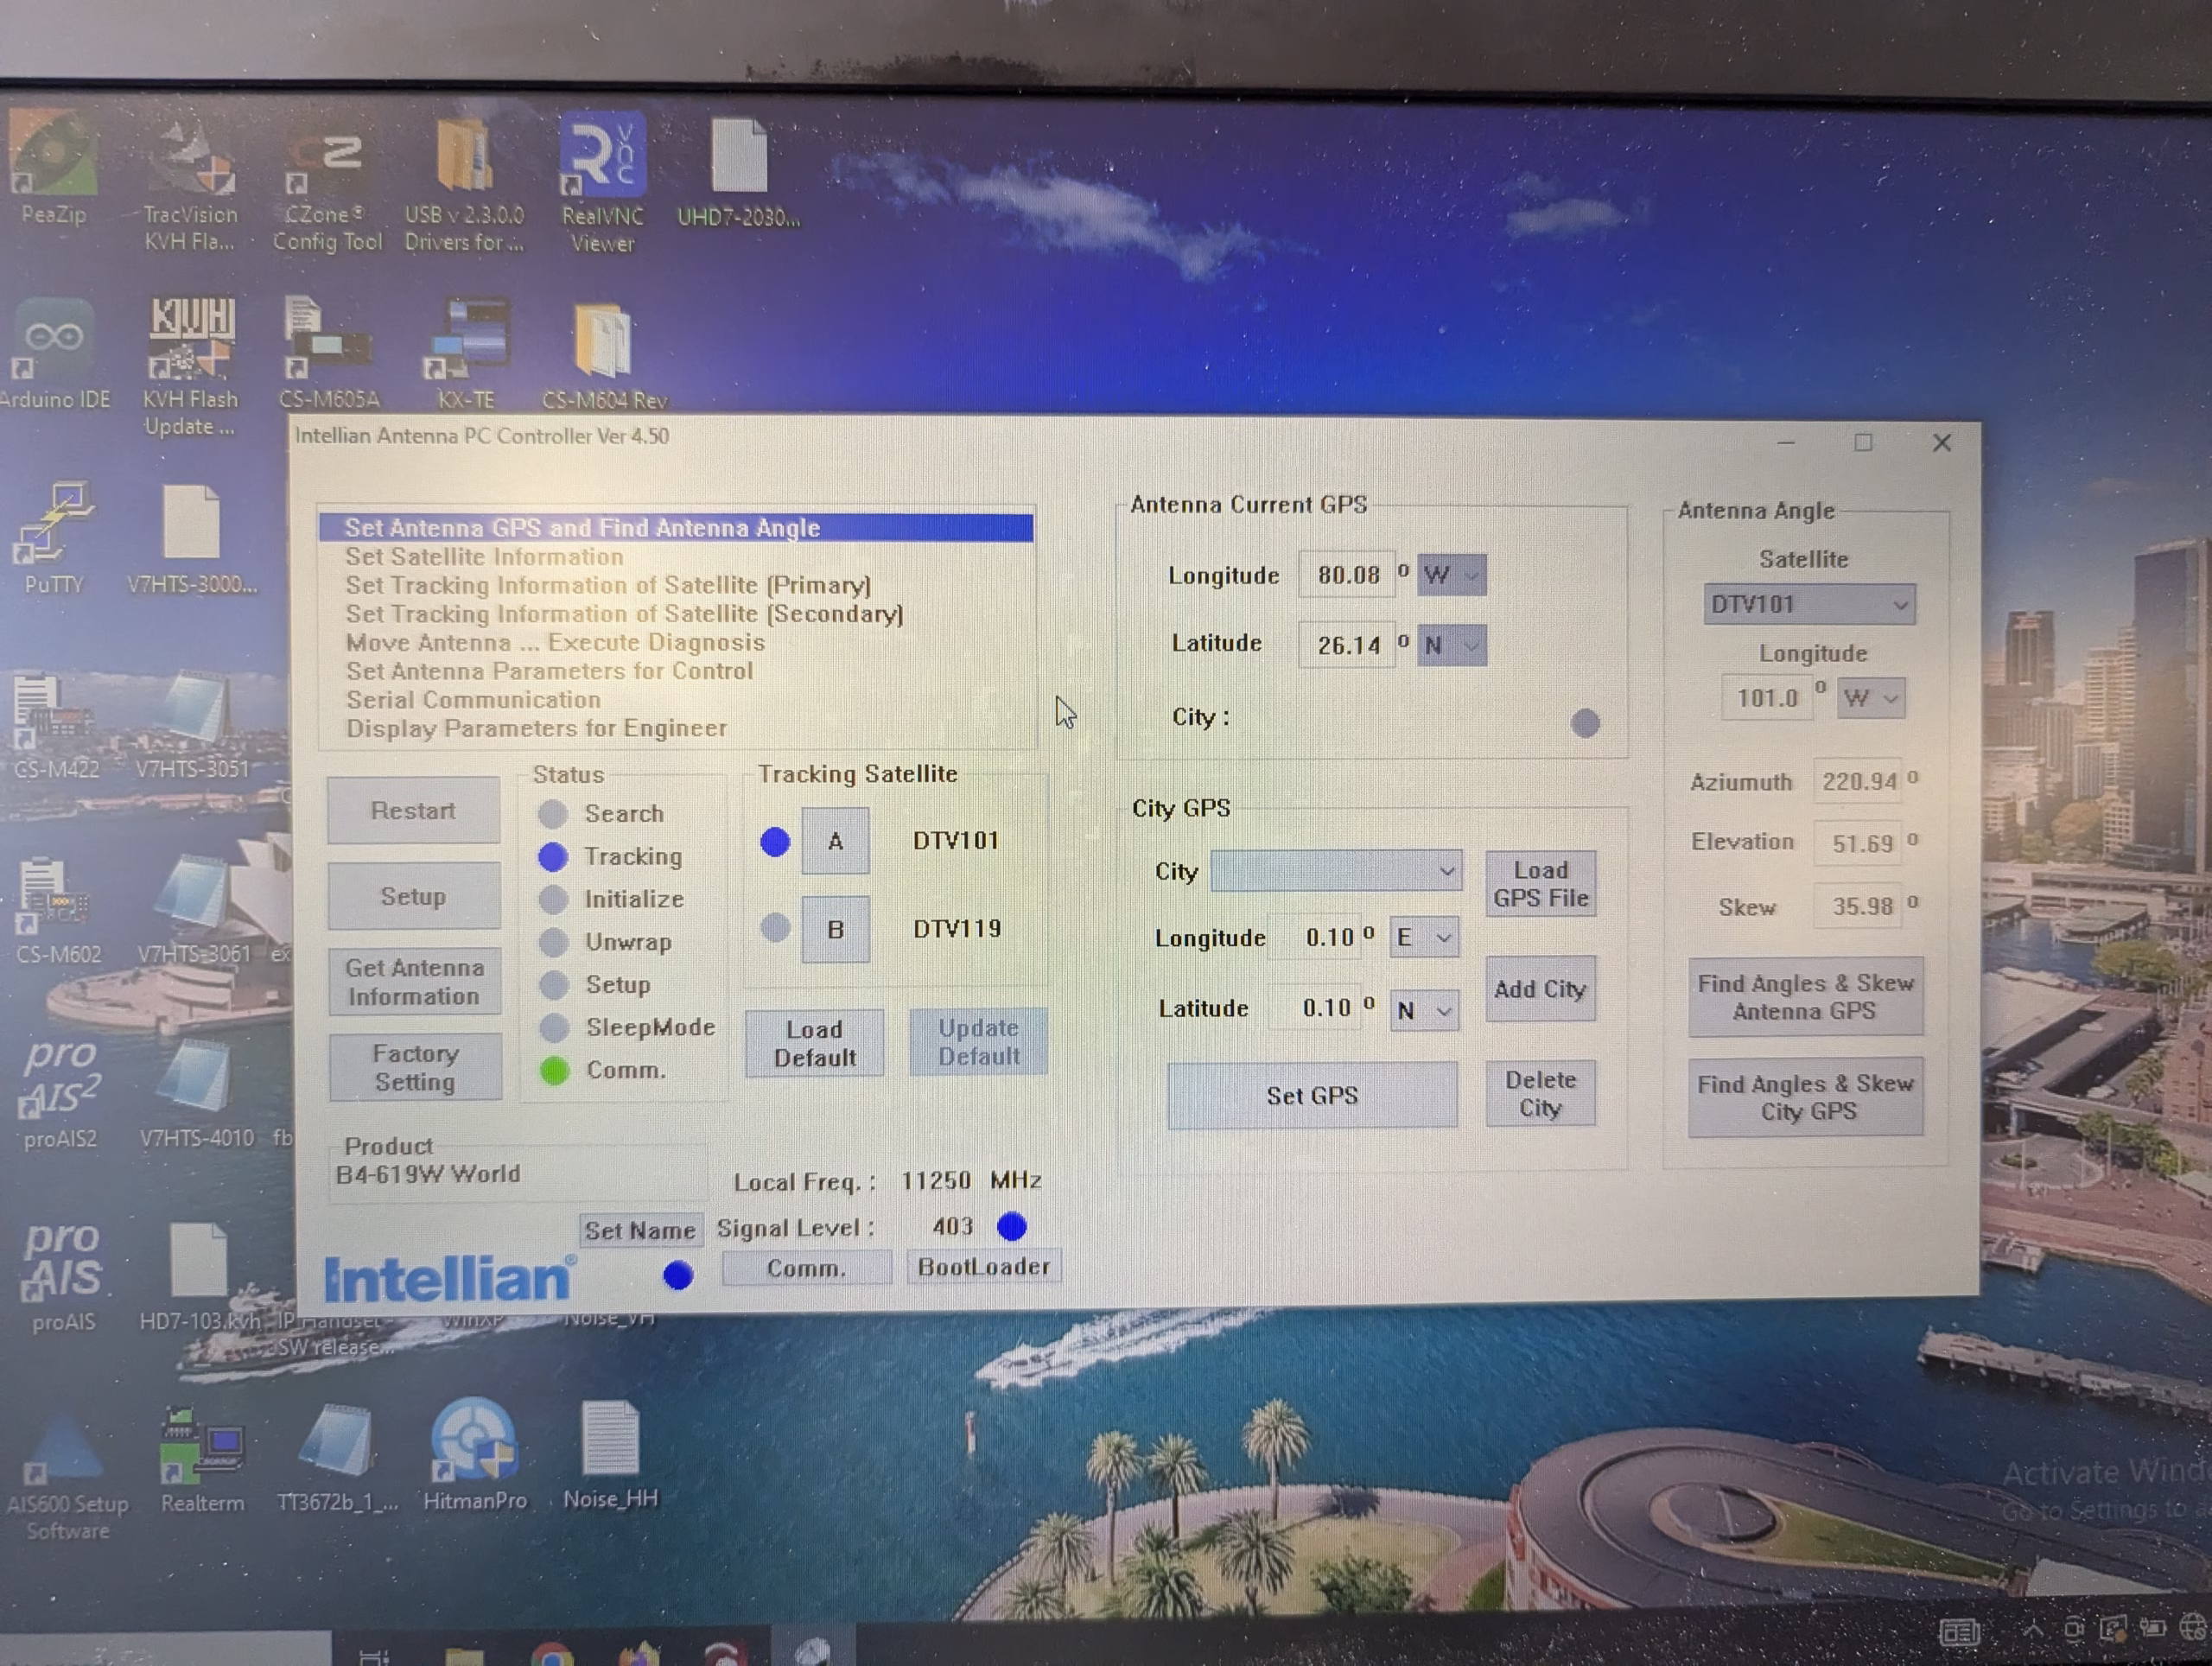Screen dimensions: 2212x1666
Task: Click the green Comm. status indicator
Action: (x=554, y=1070)
